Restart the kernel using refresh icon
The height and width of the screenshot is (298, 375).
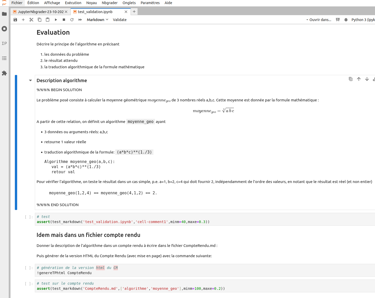(72, 20)
